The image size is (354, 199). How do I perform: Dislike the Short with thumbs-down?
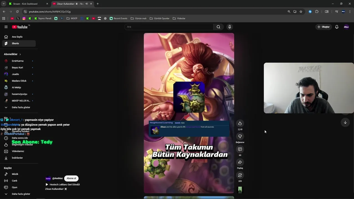pos(240,136)
